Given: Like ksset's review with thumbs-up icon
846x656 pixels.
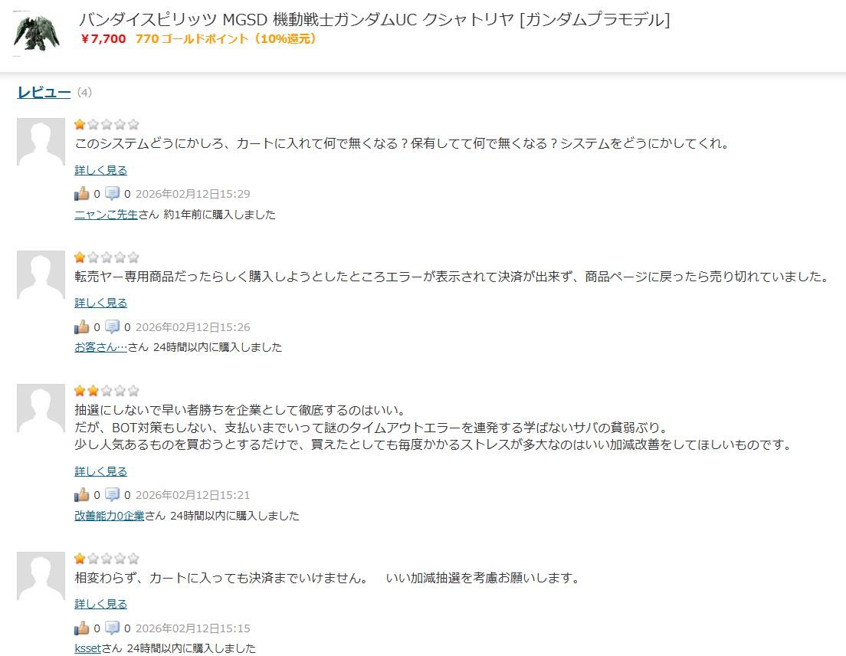Looking at the screenshot, I should [81, 628].
